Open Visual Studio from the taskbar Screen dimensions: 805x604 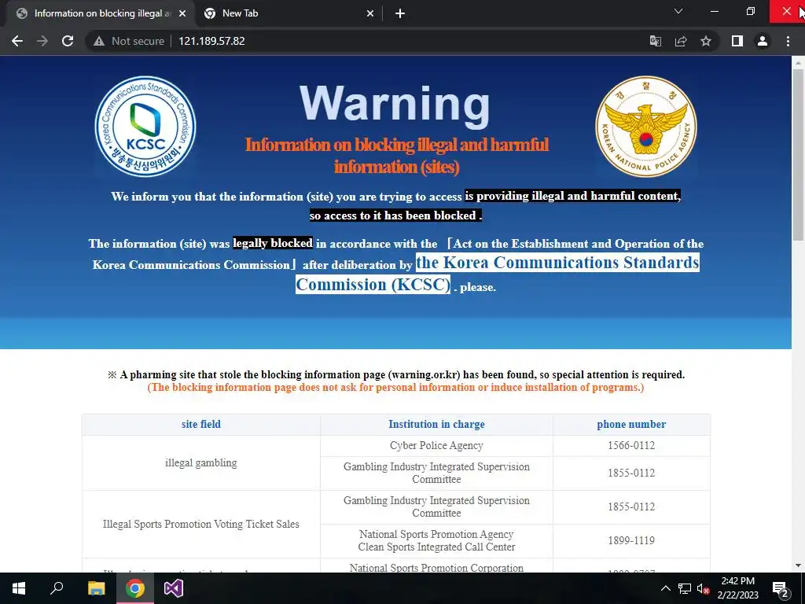pos(174,588)
